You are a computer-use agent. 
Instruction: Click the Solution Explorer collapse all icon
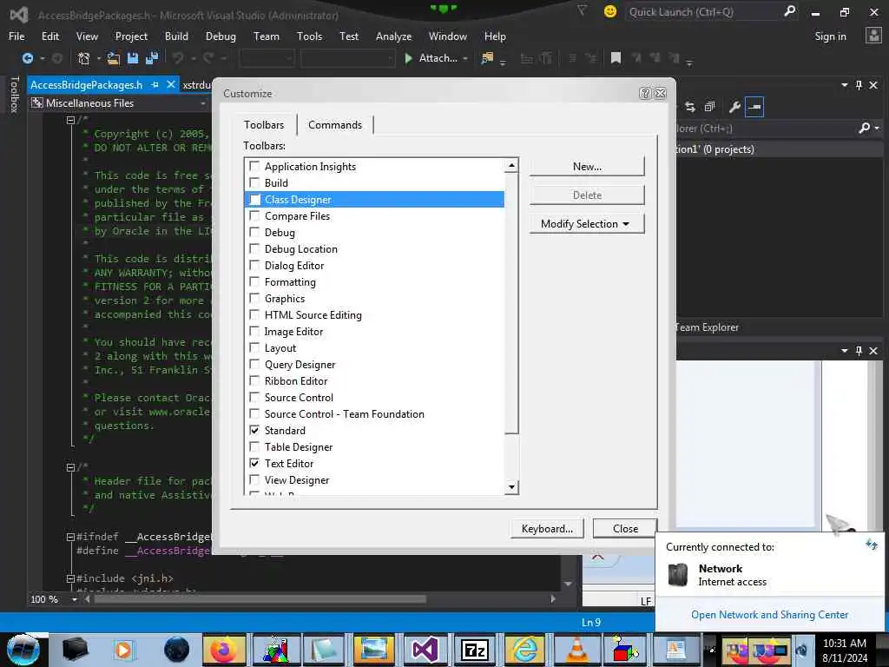[710, 107]
